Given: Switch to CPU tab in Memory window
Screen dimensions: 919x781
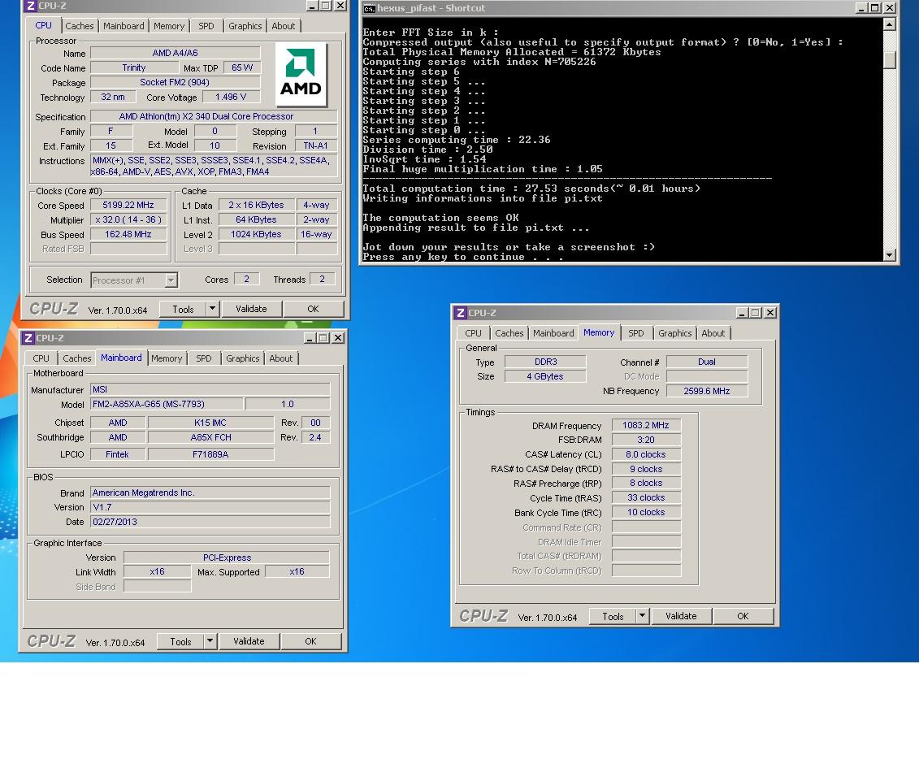Looking at the screenshot, I should point(473,333).
